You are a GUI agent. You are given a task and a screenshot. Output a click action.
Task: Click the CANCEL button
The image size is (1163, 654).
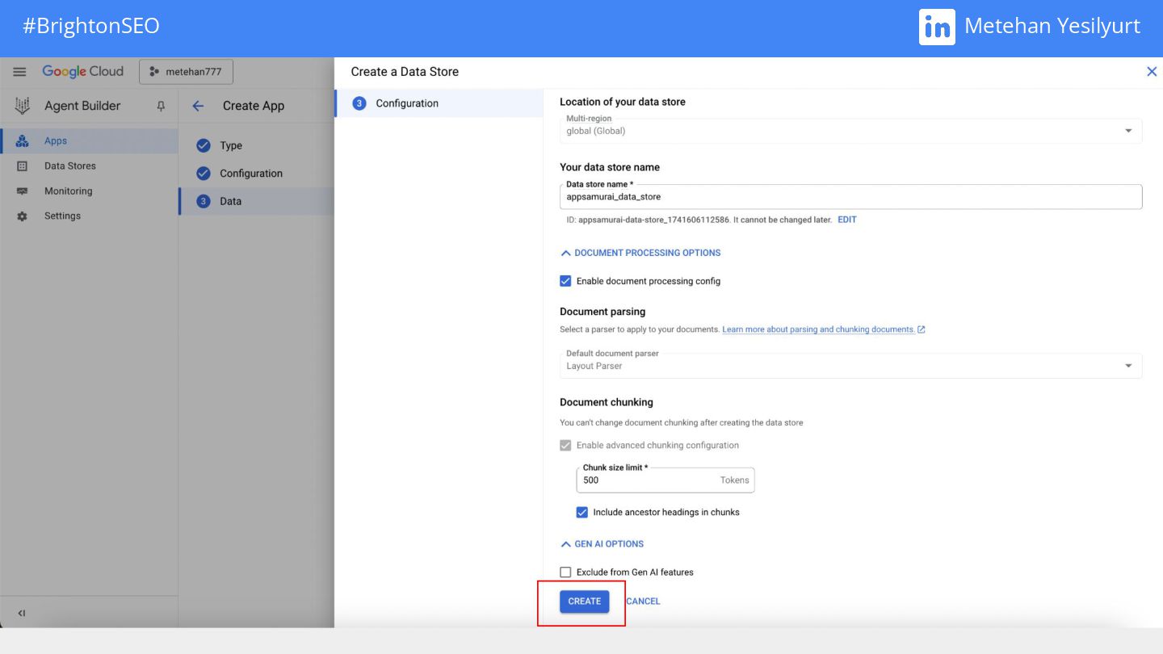pyautogui.click(x=644, y=602)
